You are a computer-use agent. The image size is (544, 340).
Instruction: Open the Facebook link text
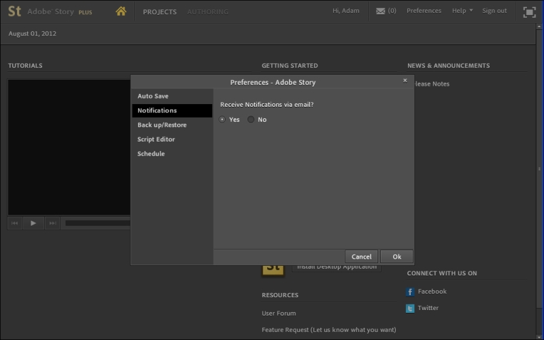coord(432,292)
